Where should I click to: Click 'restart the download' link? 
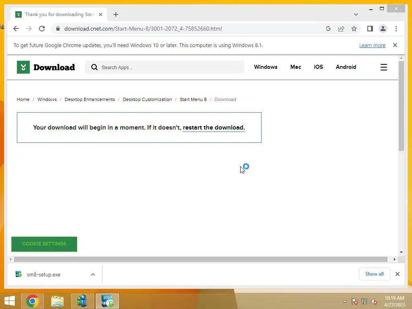pyautogui.click(x=214, y=128)
